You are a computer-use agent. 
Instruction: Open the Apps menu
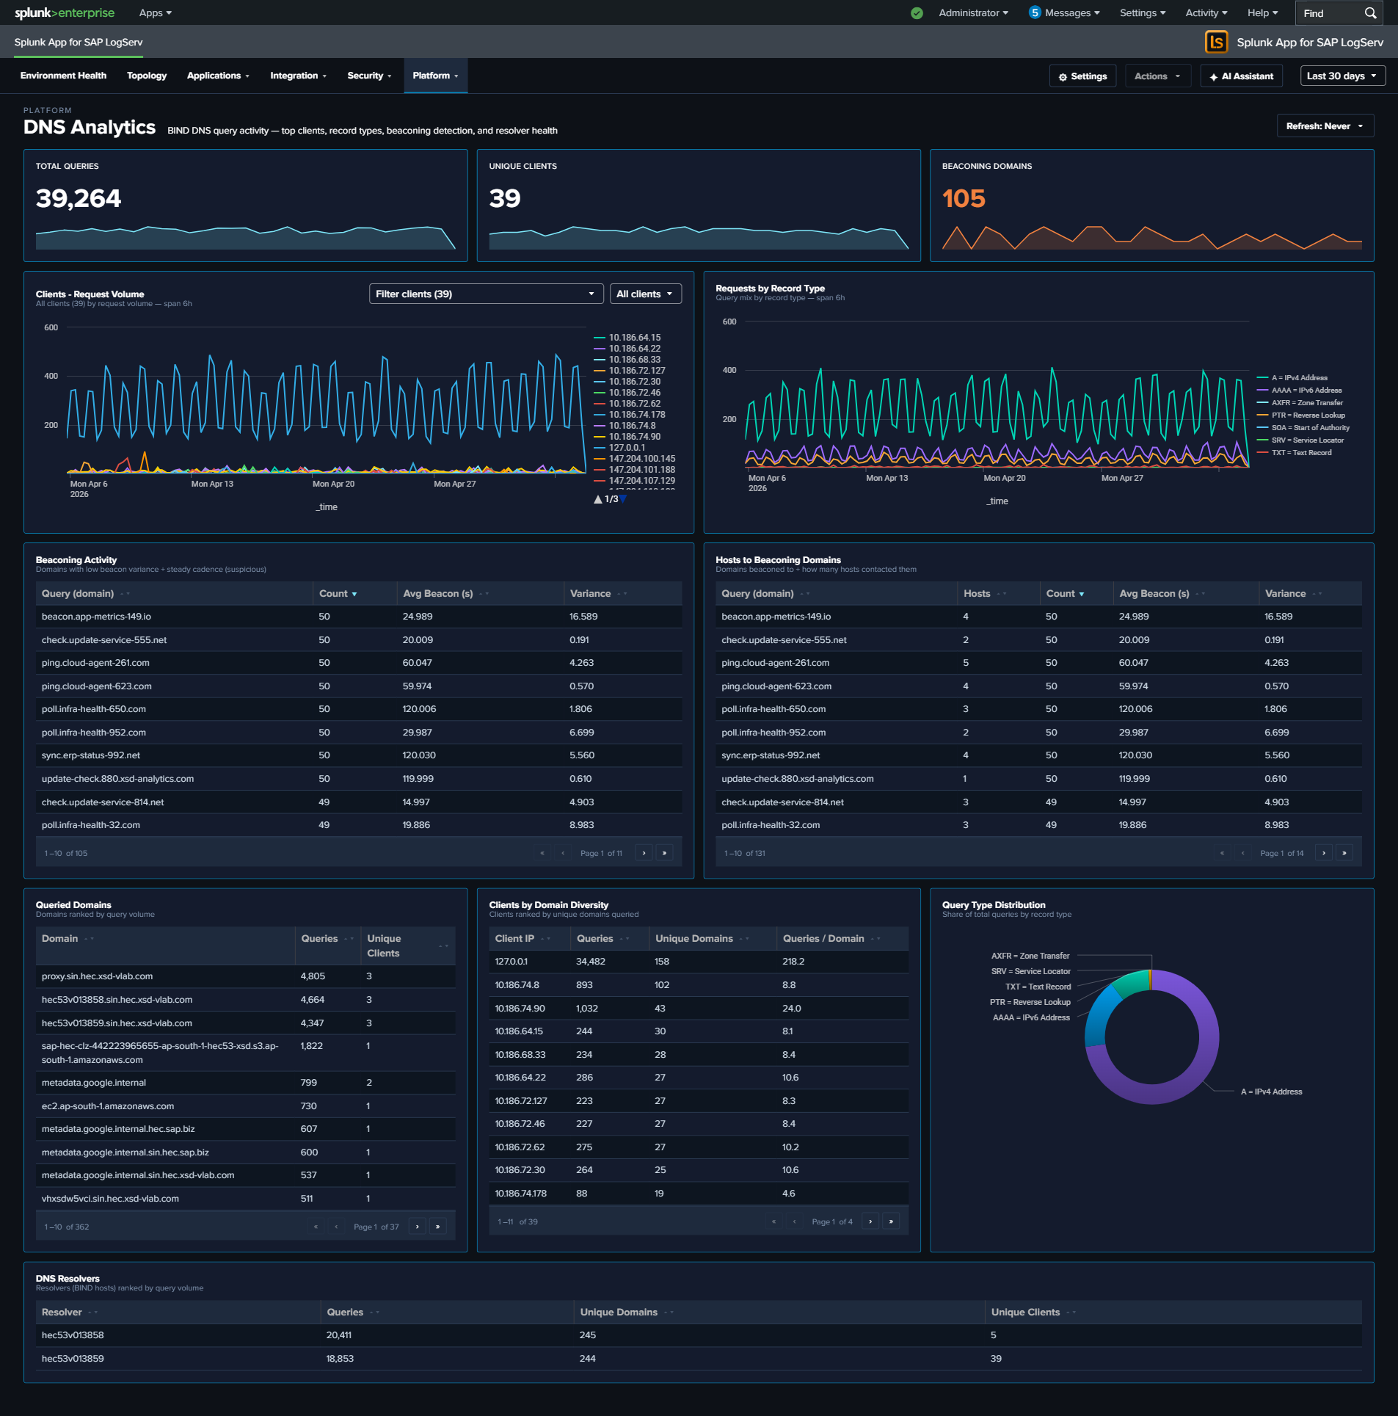coord(155,13)
